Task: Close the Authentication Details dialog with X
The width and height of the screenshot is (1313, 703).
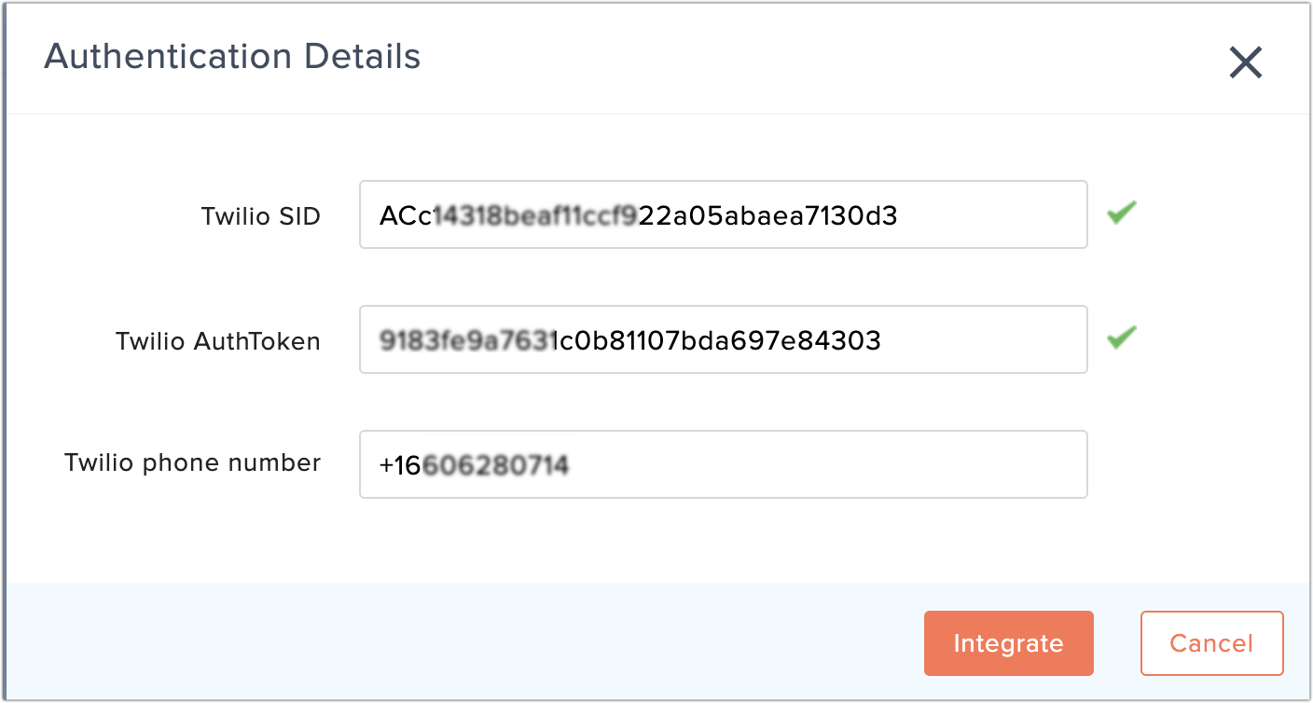Action: pos(1246,62)
